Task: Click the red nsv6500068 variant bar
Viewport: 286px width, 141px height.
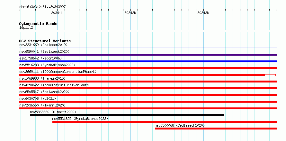Action: (216, 129)
